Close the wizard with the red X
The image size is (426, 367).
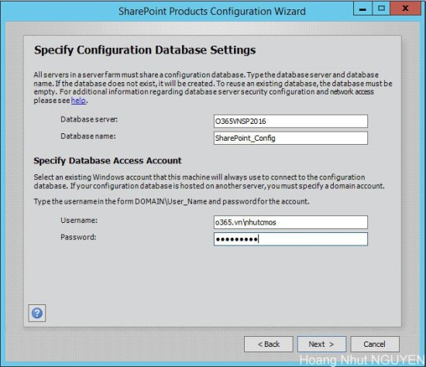(x=405, y=9)
